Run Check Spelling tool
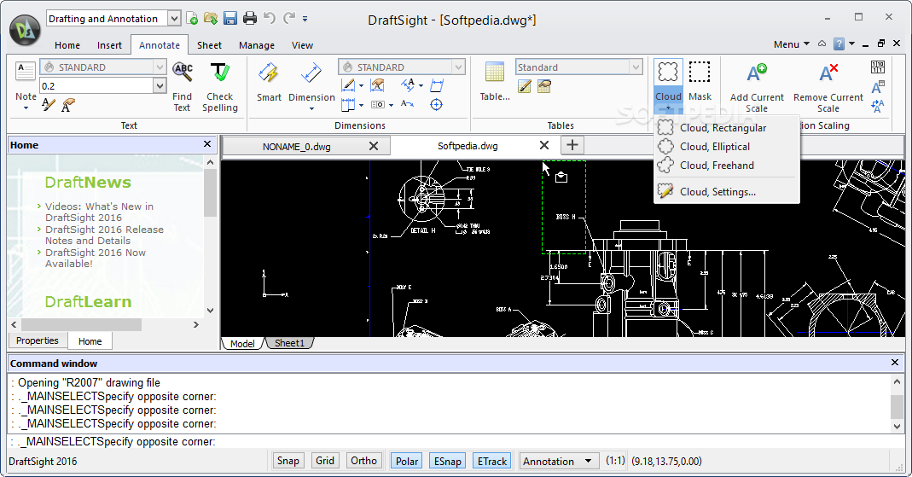This screenshot has width=912, height=477. (x=220, y=87)
